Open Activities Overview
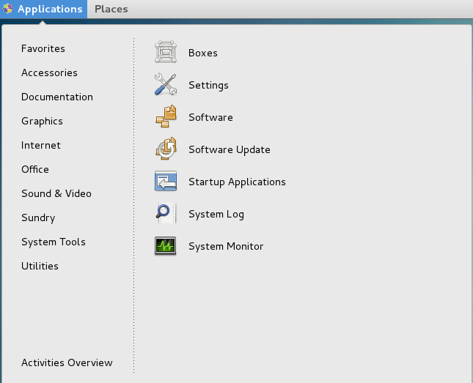The width and height of the screenshot is (473, 383). [x=67, y=362]
